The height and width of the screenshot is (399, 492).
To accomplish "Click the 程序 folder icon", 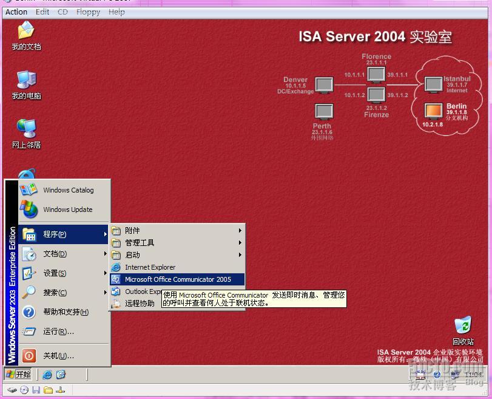I will [x=29, y=234].
